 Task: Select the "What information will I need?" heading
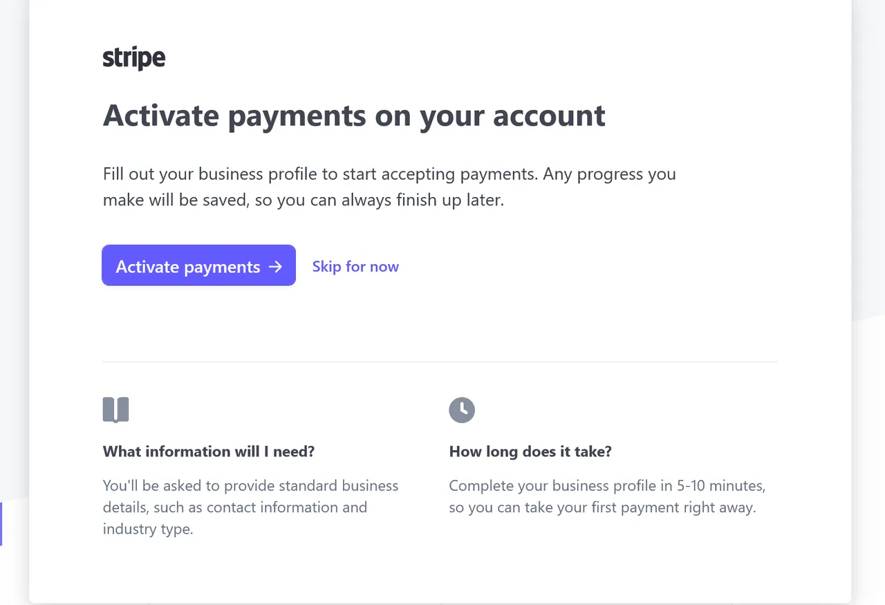(x=209, y=452)
